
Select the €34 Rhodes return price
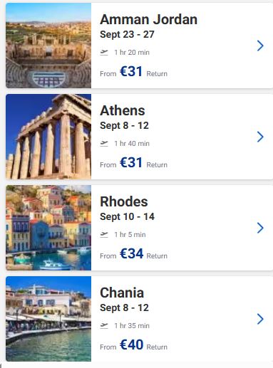[132, 253]
